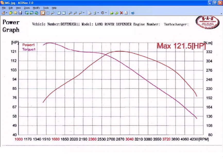The width and height of the screenshot is (223, 167).
Task: Click the 'Torque1' legend label
Action: tap(29, 49)
